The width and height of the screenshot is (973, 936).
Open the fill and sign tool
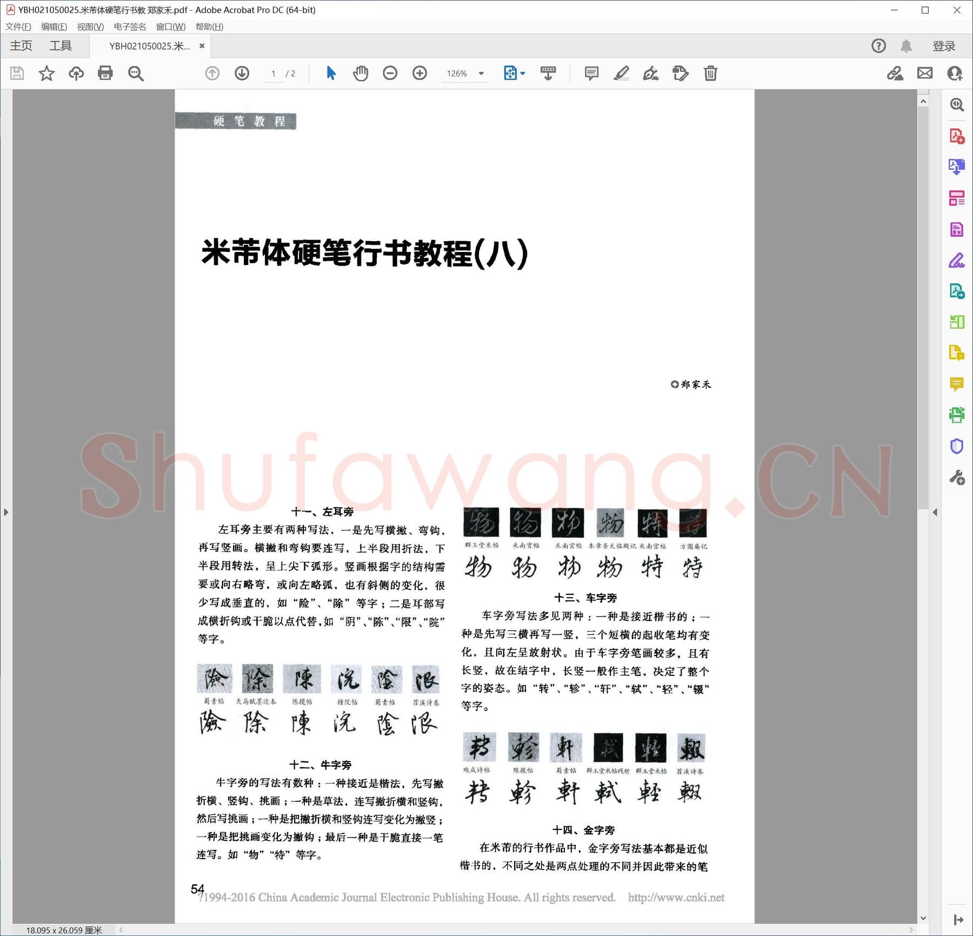tap(651, 73)
